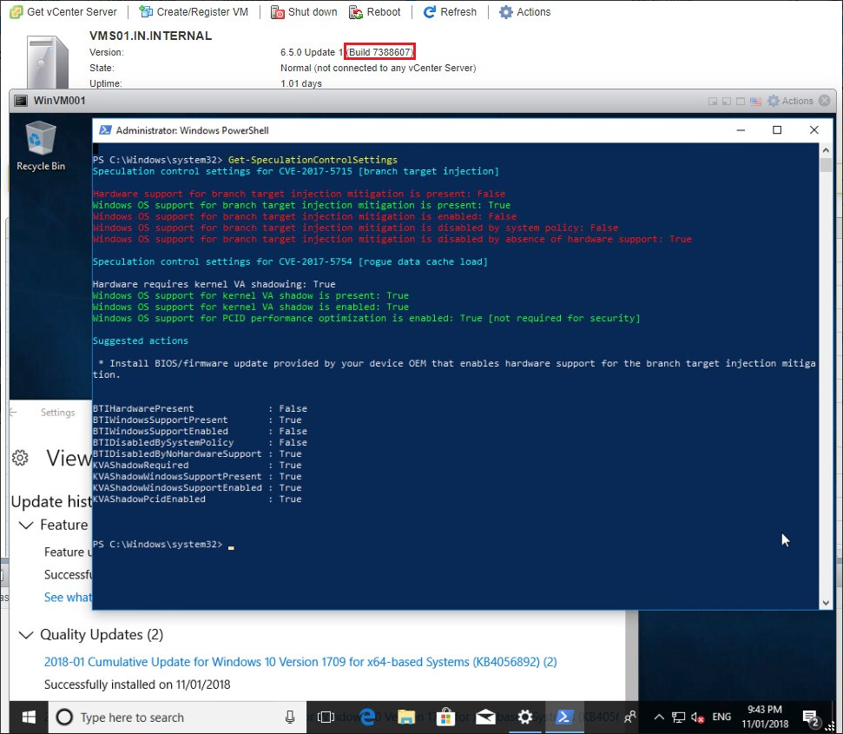Switch to Settings app on taskbar
This screenshot has height=734, width=843.
(525, 717)
